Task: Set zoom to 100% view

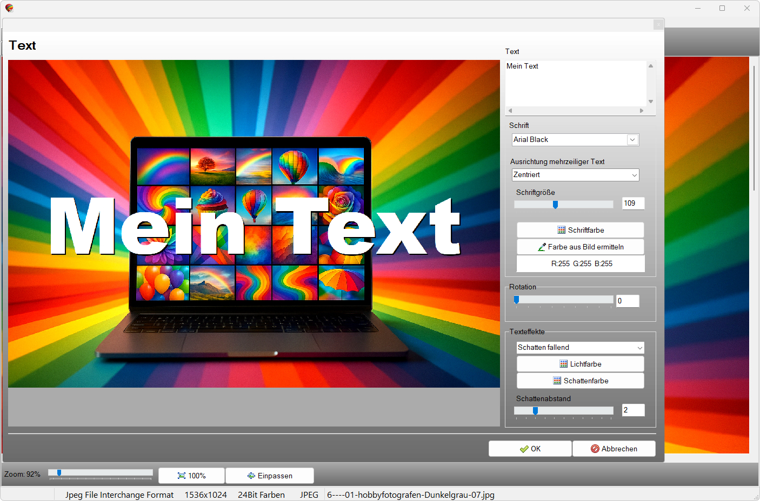Action: coord(191,476)
